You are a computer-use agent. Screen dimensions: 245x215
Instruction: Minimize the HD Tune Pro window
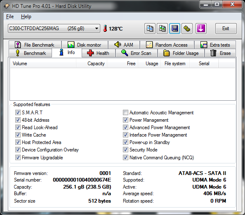pyautogui.click(x=206, y=5)
